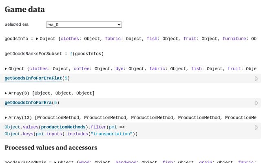Expand the Object starting with clothes, coffee
261x163 pixels.
point(6,69)
